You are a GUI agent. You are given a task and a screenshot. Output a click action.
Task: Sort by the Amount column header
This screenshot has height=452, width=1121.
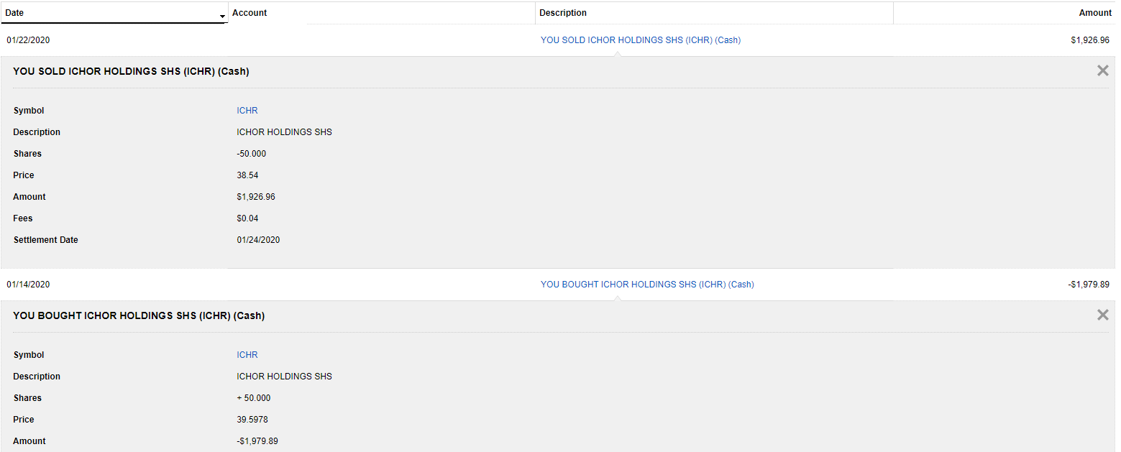coord(1095,13)
